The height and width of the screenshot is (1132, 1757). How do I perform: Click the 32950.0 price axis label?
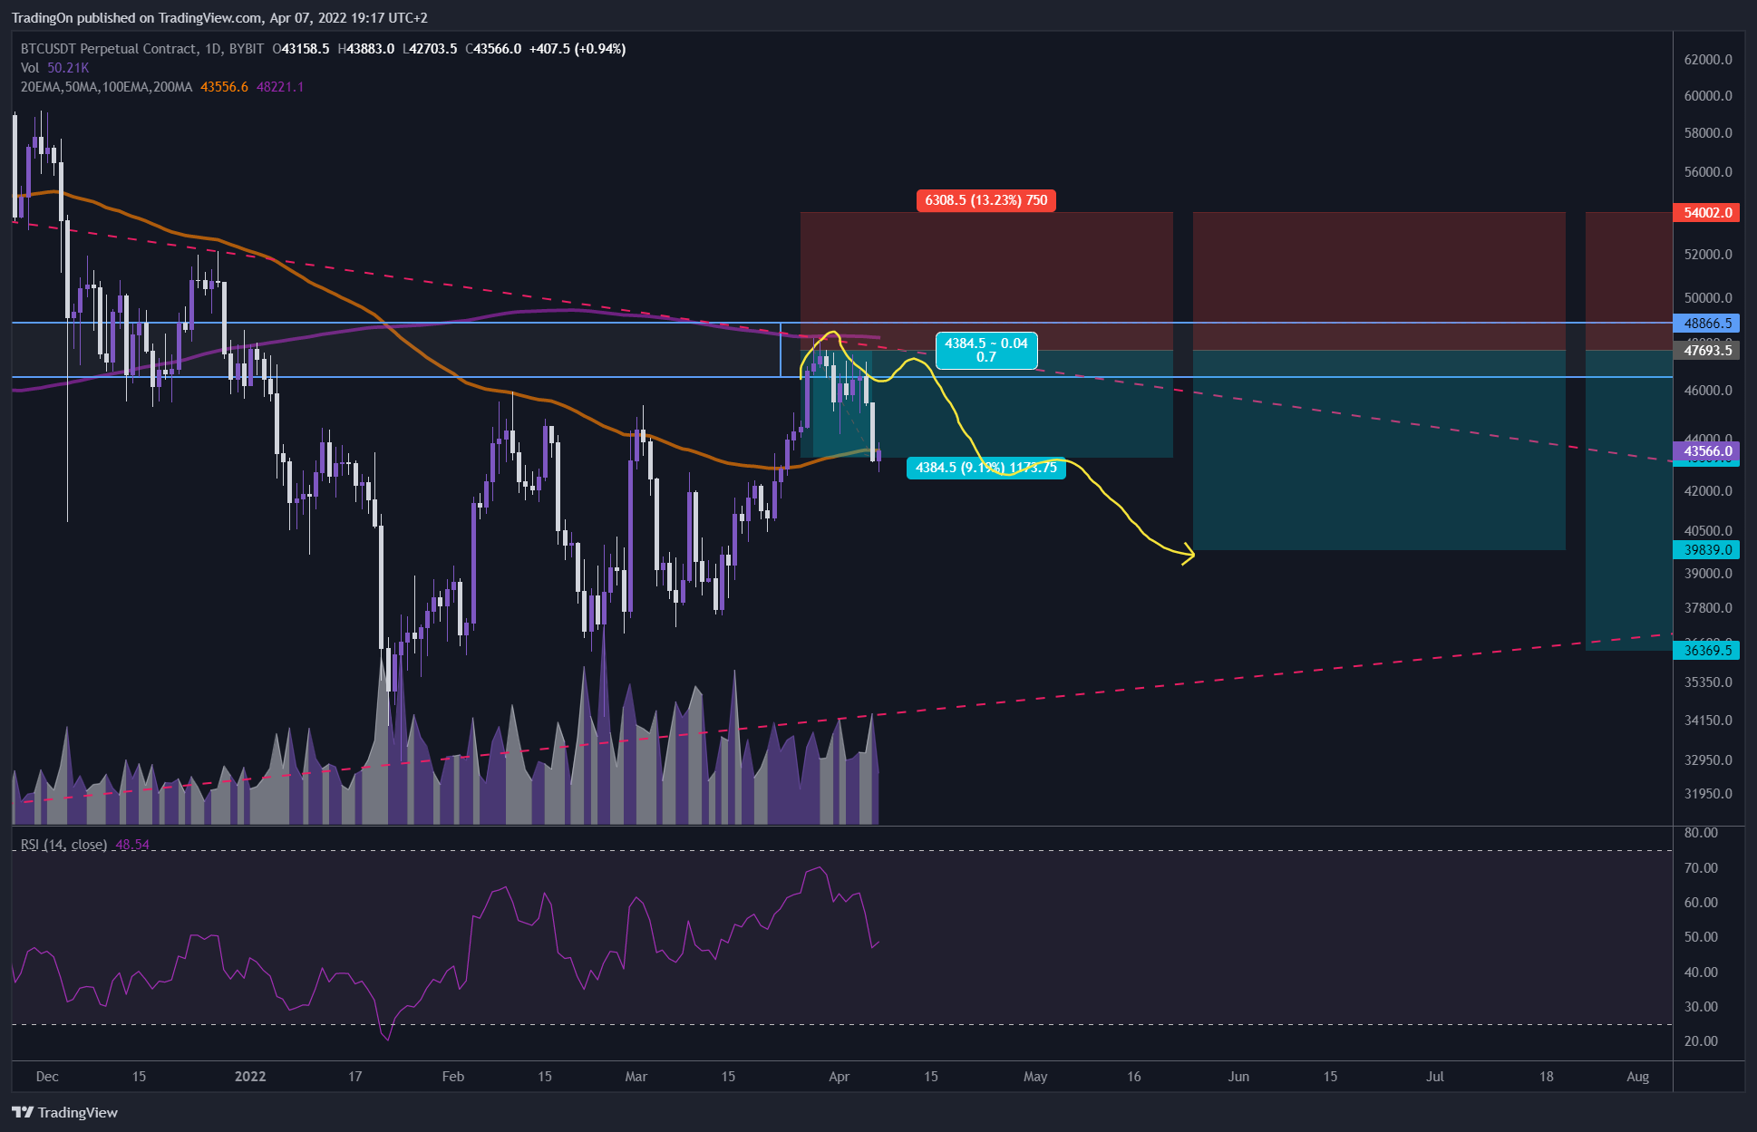[1707, 760]
